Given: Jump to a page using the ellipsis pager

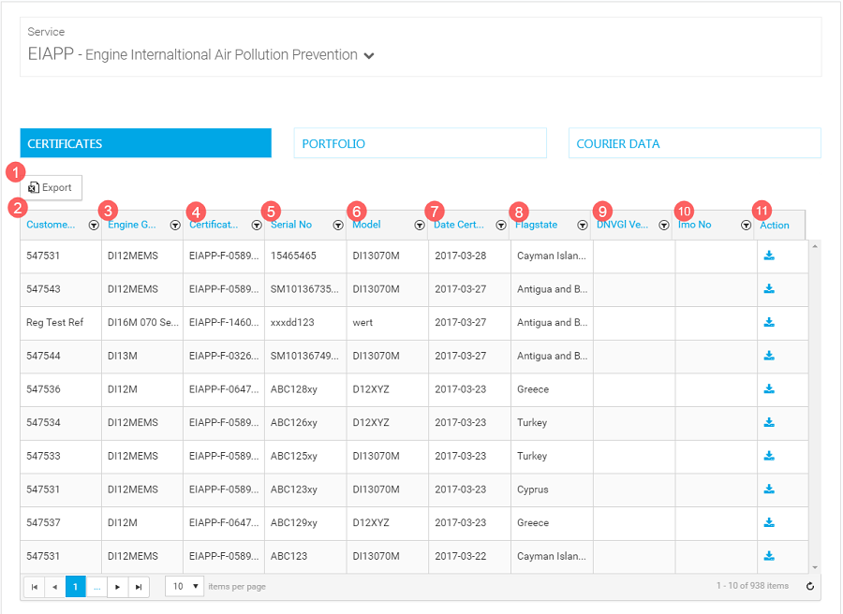Looking at the screenshot, I should coord(96,586).
